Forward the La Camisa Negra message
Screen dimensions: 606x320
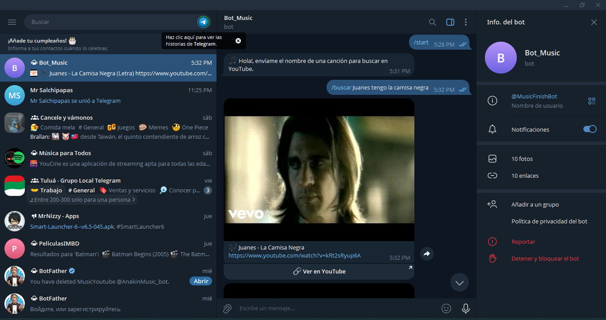427,254
